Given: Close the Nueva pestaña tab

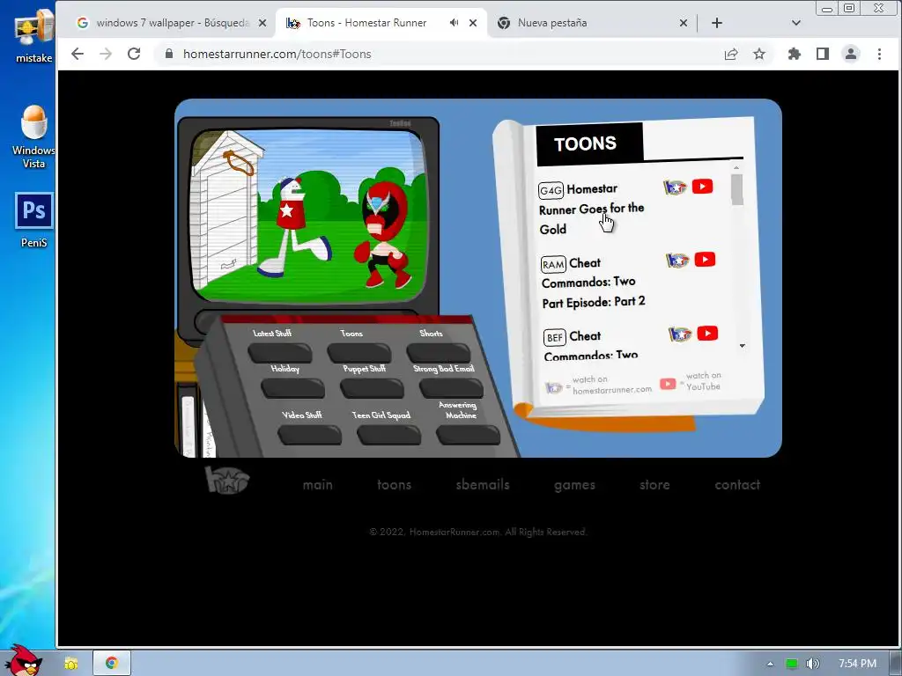Looking at the screenshot, I should click(684, 23).
